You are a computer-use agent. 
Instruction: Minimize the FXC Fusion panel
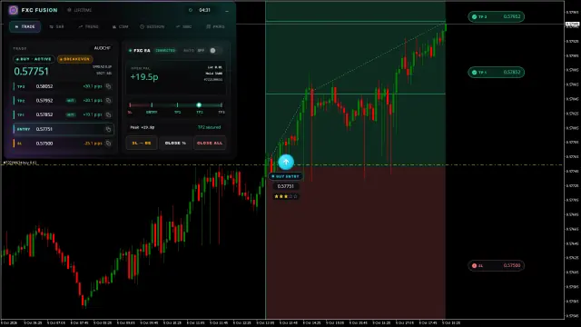[227, 11]
